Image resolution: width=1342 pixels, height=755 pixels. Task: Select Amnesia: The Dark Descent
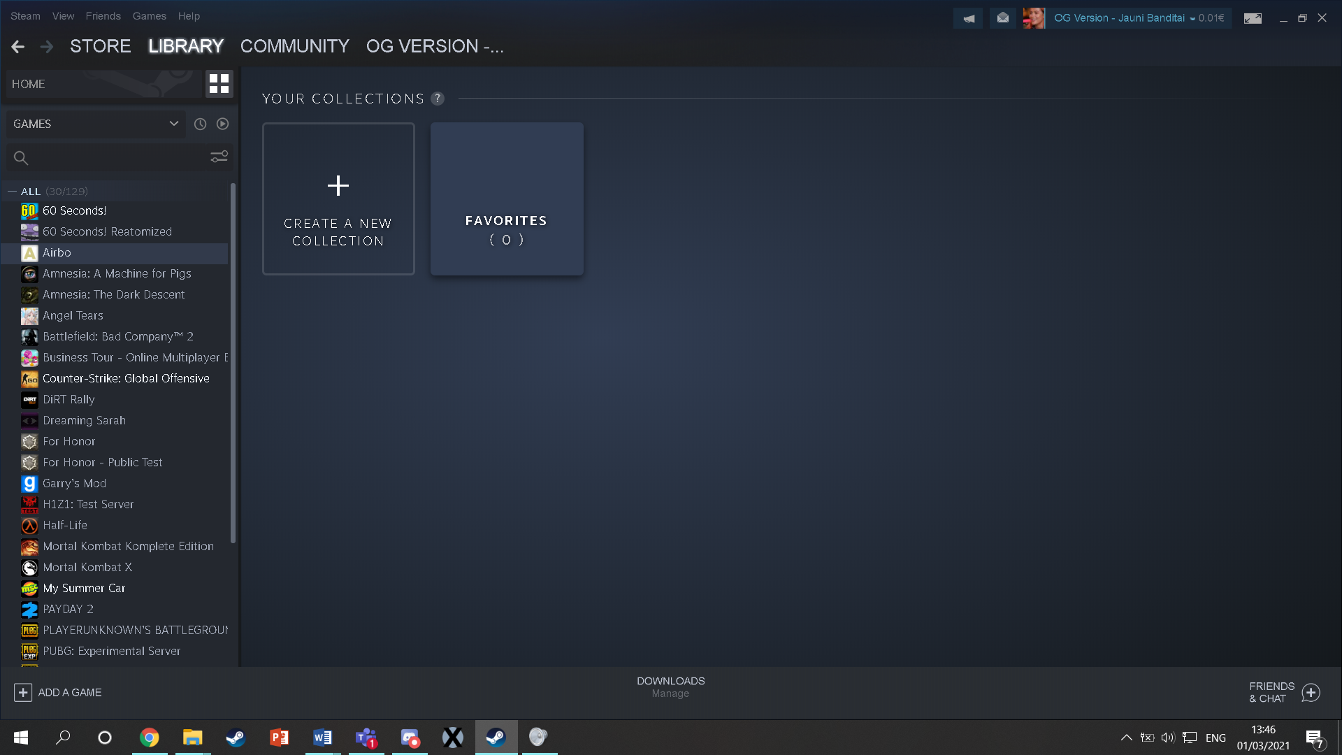(x=115, y=295)
